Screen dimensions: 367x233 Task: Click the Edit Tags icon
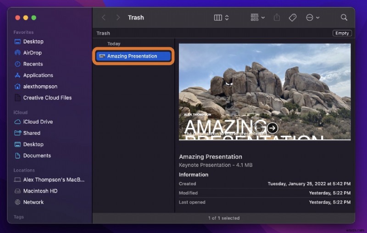pos(292,17)
